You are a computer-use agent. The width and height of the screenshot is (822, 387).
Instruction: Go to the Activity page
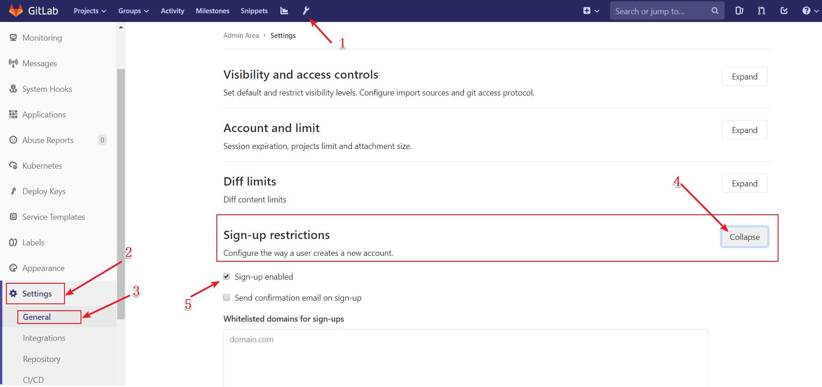[172, 11]
